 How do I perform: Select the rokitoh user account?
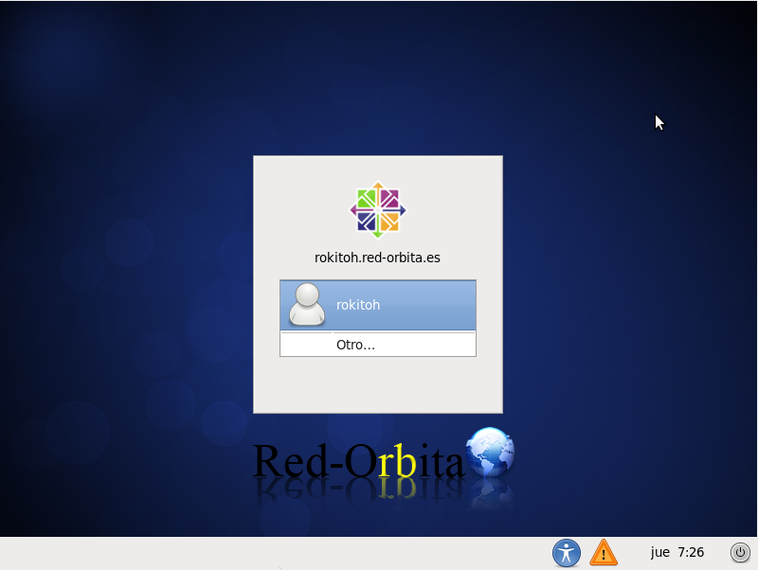(377, 305)
